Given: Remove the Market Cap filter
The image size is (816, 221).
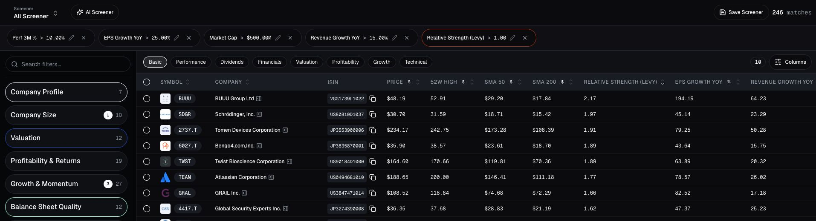Looking at the screenshot, I should click(x=290, y=38).
